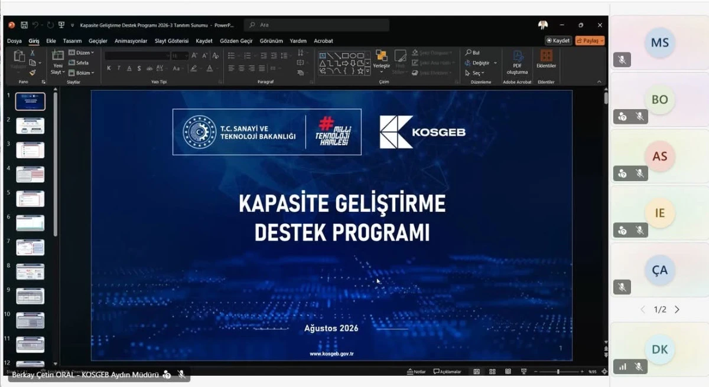Click the Paylaş share button
The image size is (709, 387).
click(590, 41)
